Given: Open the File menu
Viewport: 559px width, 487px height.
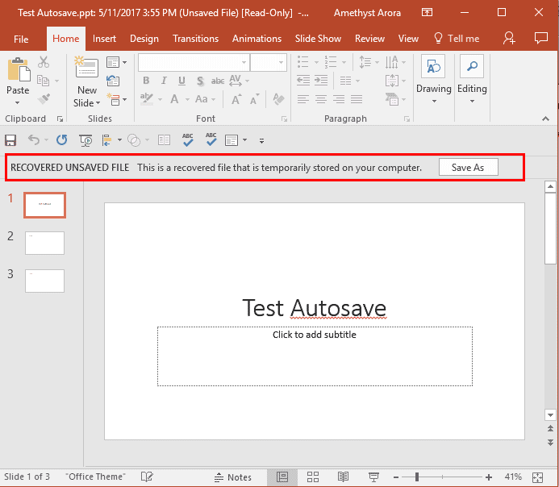Looking at the screenshot, I should coord(21,39).
